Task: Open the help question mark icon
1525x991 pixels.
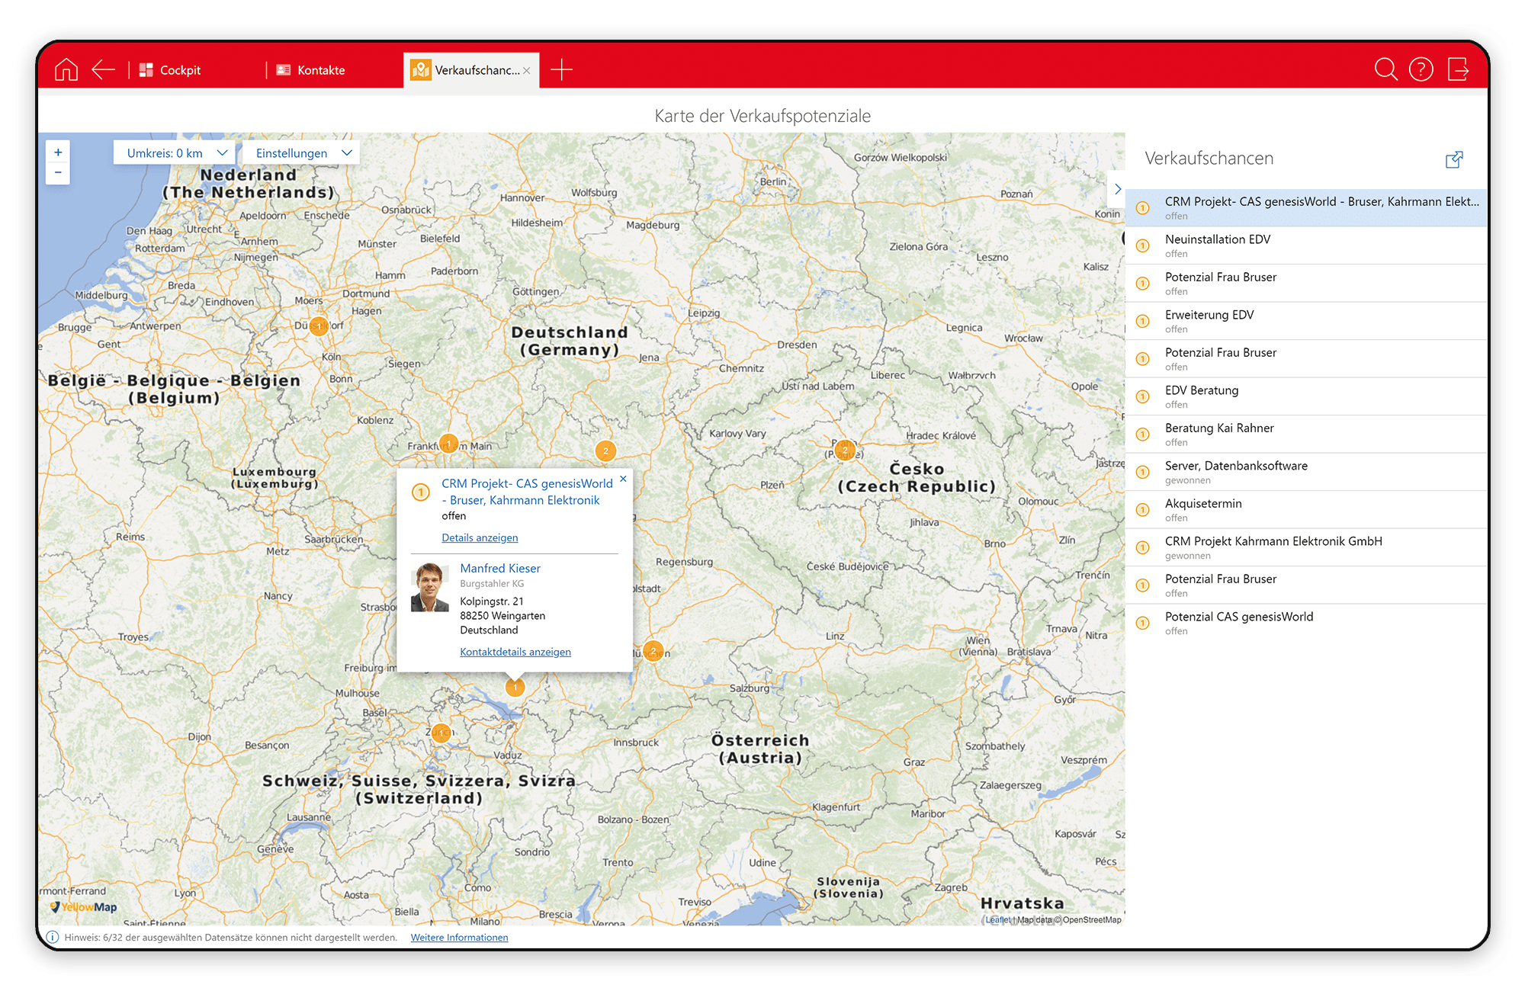Action: 1421,69
